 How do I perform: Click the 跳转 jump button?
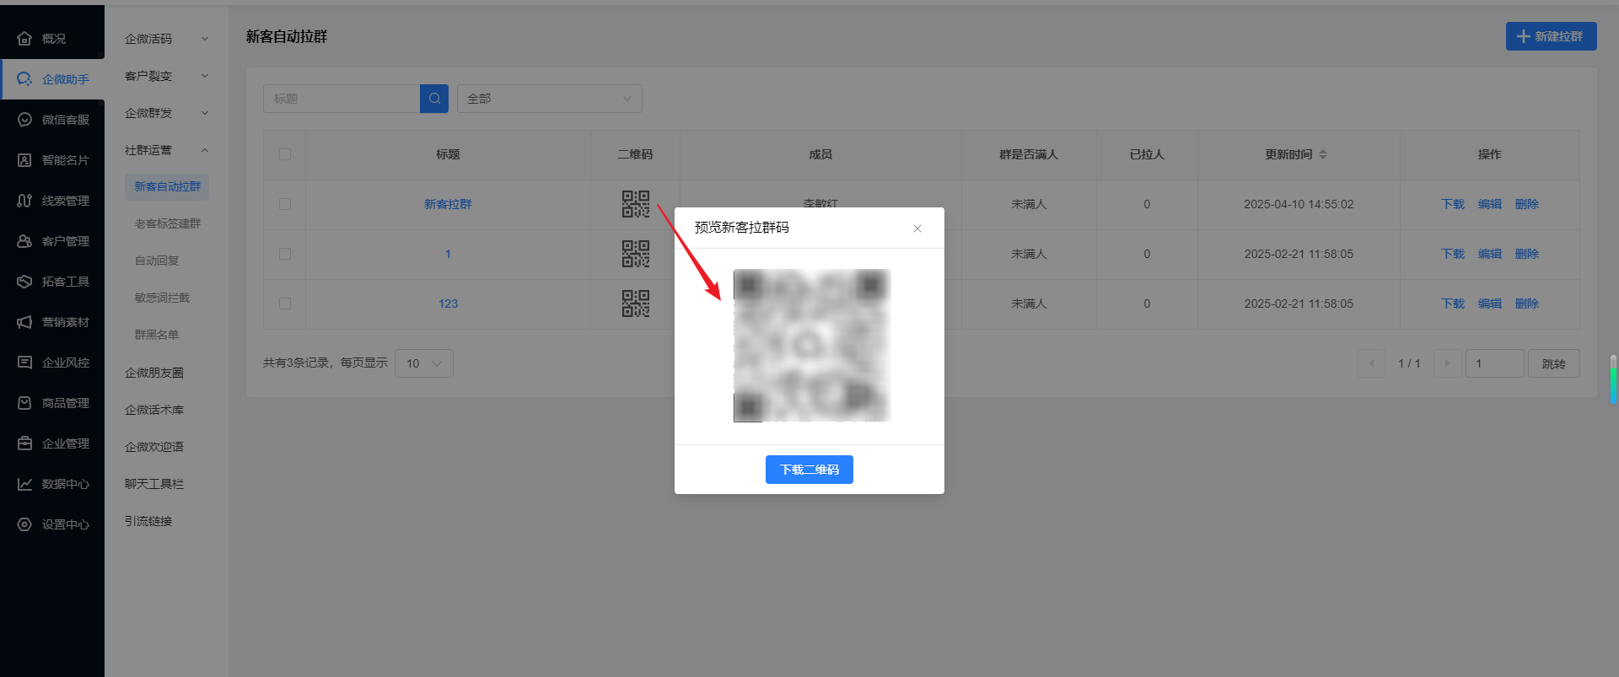[x=1554, y=363]
